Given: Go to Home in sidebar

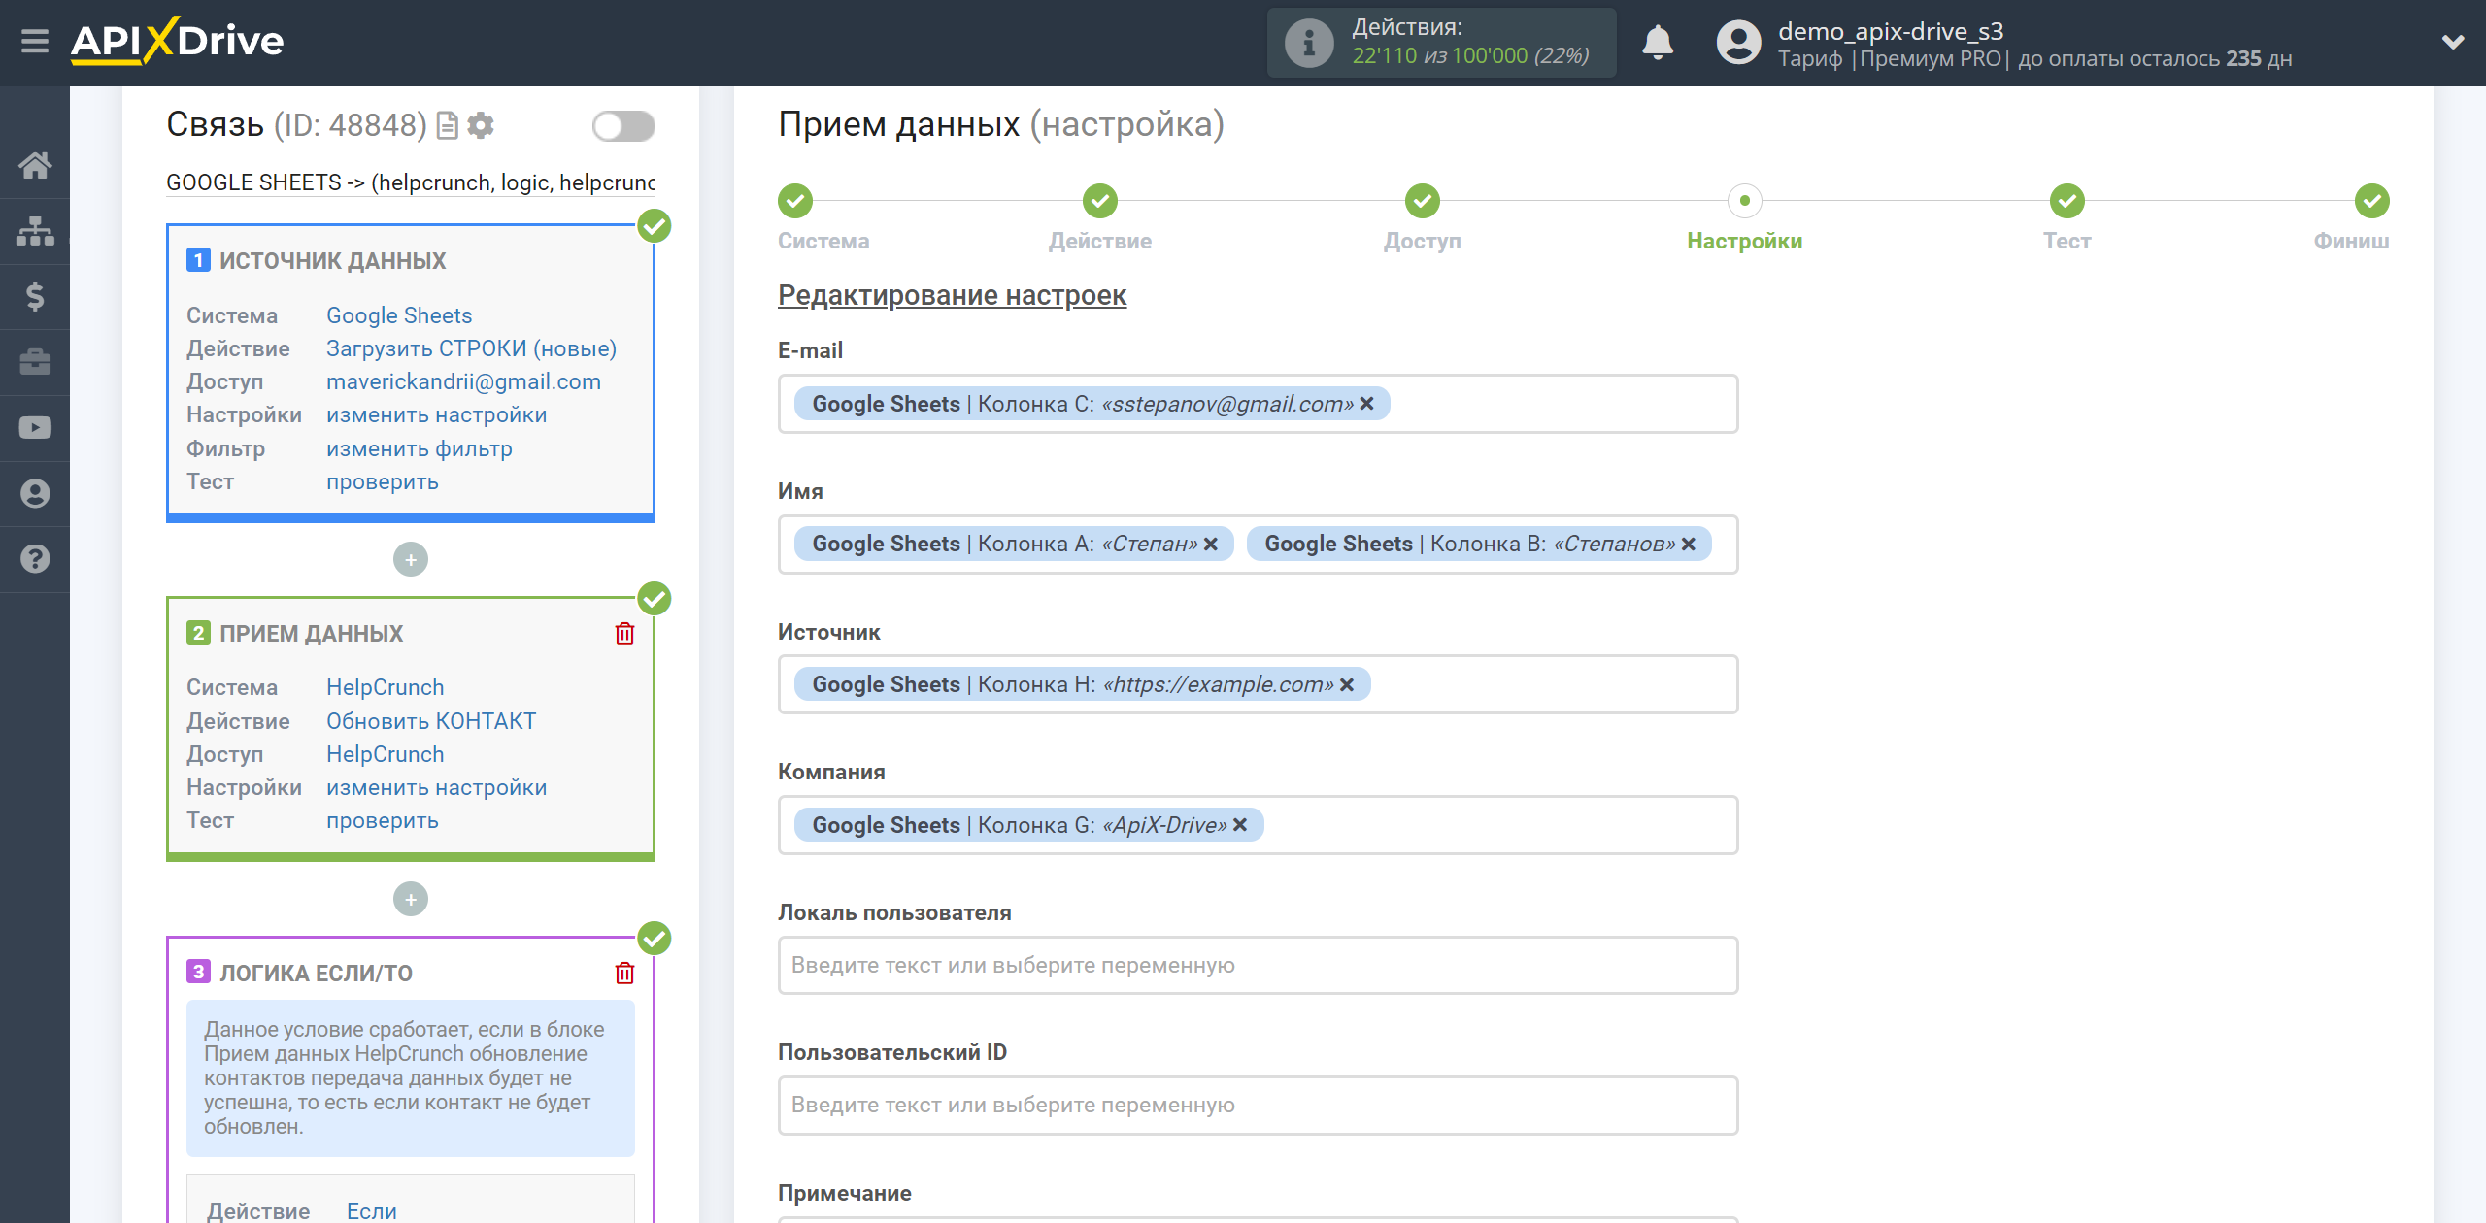Looking at the screenshot, I should pyautogui.click(x=35, y=165).
